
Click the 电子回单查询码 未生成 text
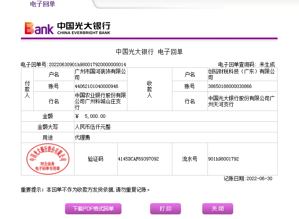tap(246, 65)
